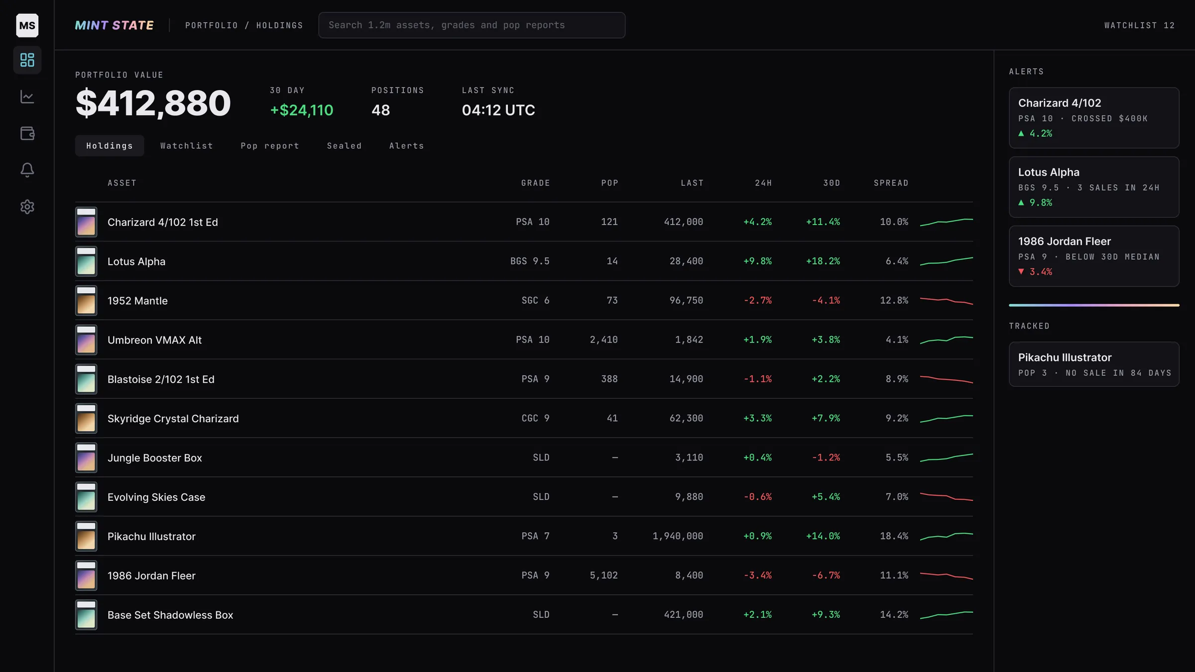Sort by the POP column header
The image size is (1195, 672).
pos(609,183)
